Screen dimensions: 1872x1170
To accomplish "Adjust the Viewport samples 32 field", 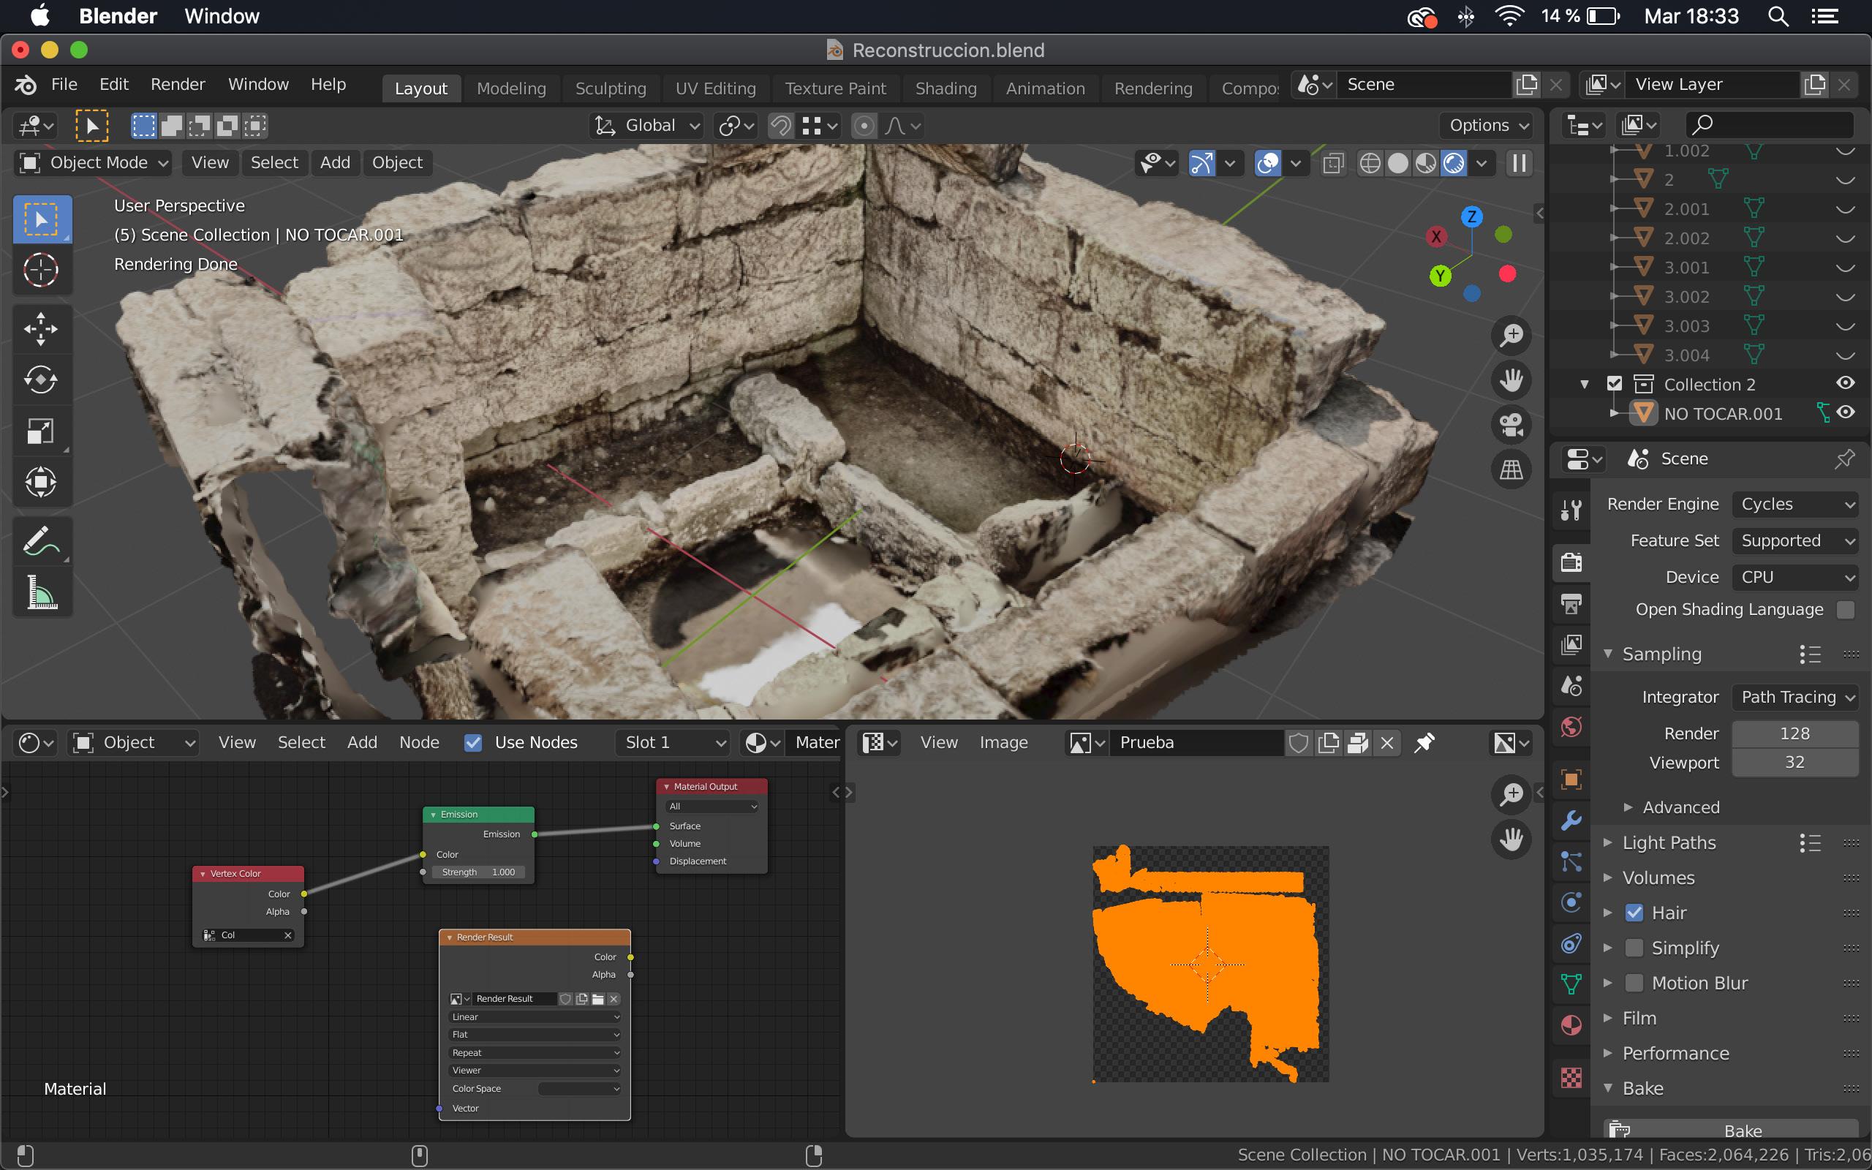I will 1794,763.
